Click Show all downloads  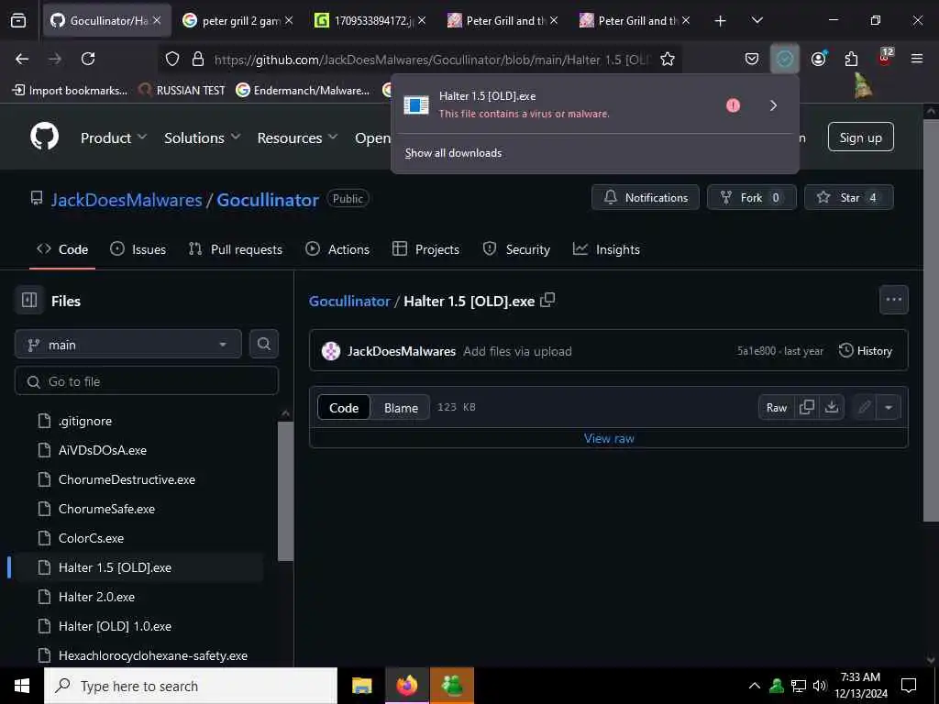click(453, 153)
